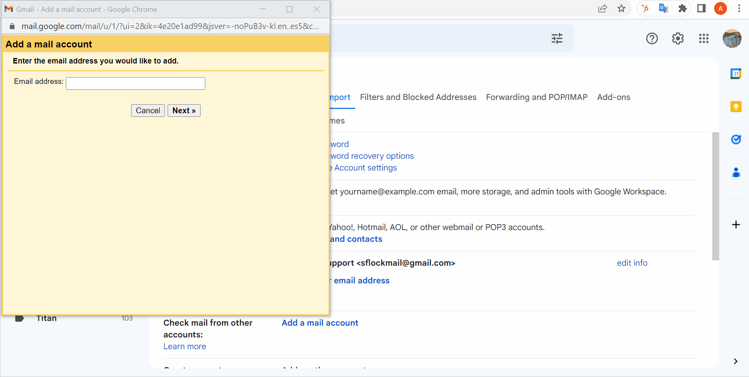This screenshot has width=749, height=377.
Task: Select the partially visible Import tab
Action: tap(340, 97)
